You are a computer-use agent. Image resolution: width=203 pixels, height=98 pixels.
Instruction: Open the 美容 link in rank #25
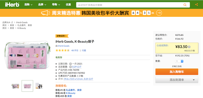(x=69, y=96)
